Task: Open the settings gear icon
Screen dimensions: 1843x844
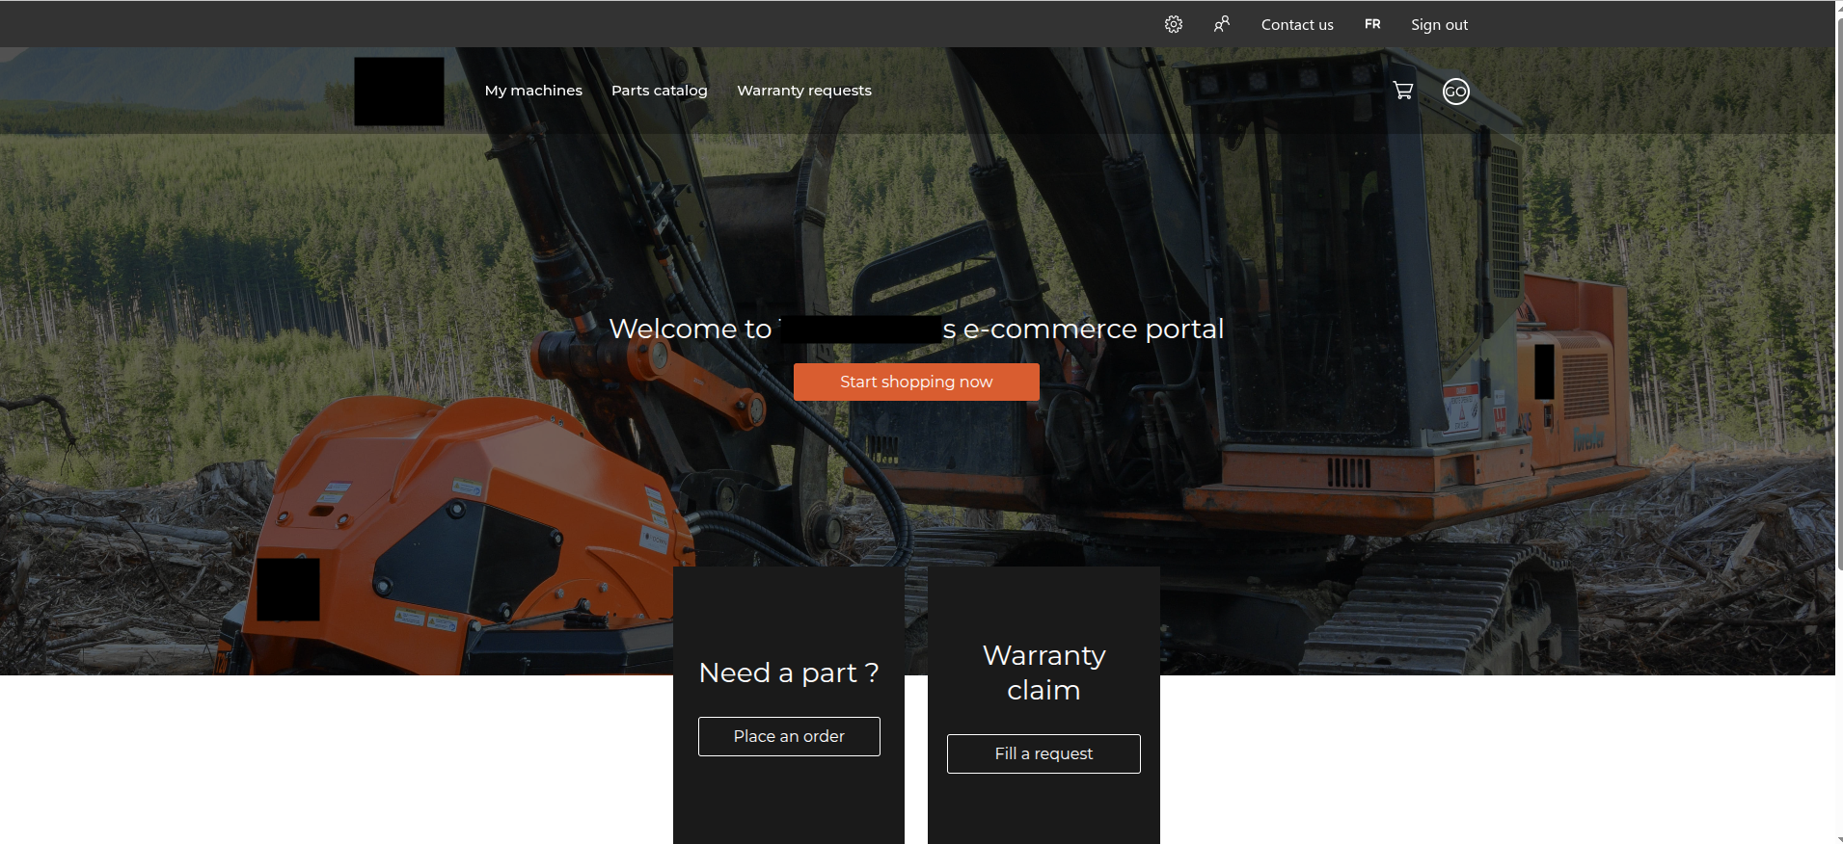Action: click(x=1173, y=24)
